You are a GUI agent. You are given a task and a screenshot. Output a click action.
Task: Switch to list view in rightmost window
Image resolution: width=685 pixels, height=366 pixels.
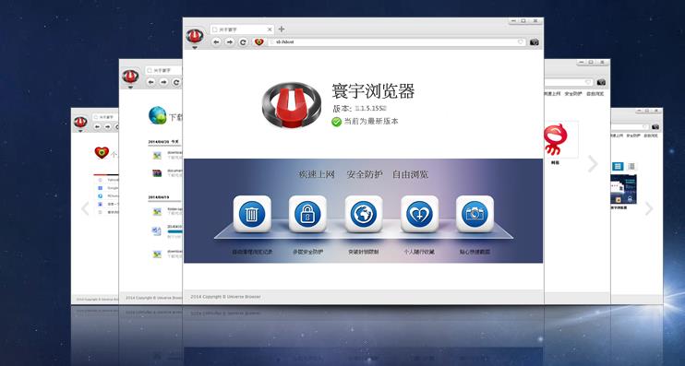(x=631, y=166)
